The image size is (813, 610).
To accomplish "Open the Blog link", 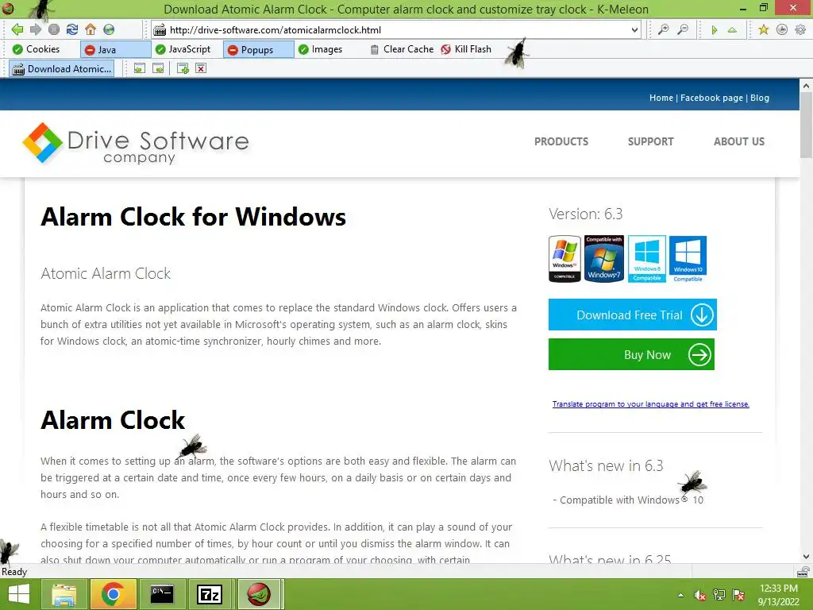I will coord(760,98).
